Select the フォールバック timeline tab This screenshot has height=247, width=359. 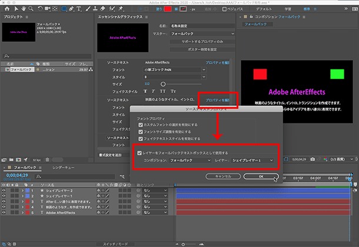(x=25, y=168)
